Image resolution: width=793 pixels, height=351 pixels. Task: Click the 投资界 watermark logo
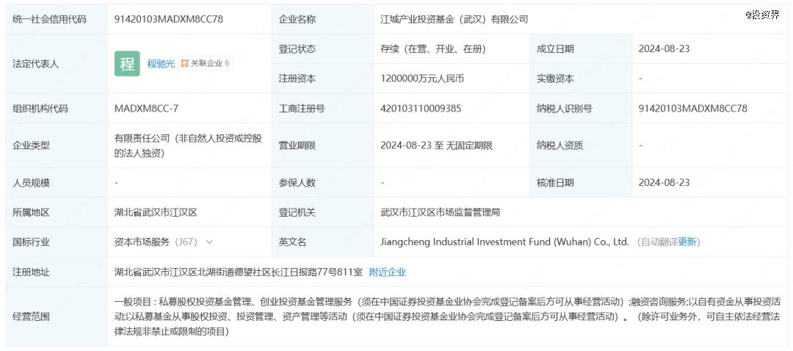762,15
